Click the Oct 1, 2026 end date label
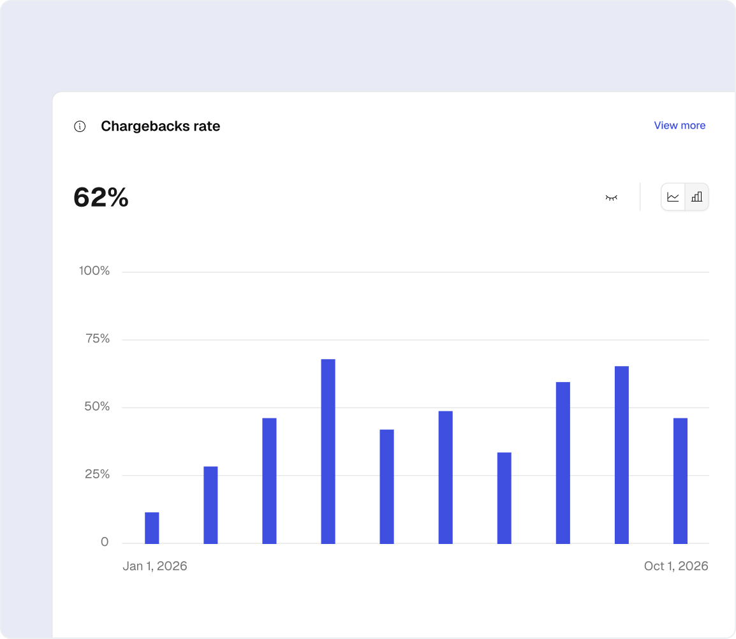This screenshot has height=639, width=736. click(675, 566)
